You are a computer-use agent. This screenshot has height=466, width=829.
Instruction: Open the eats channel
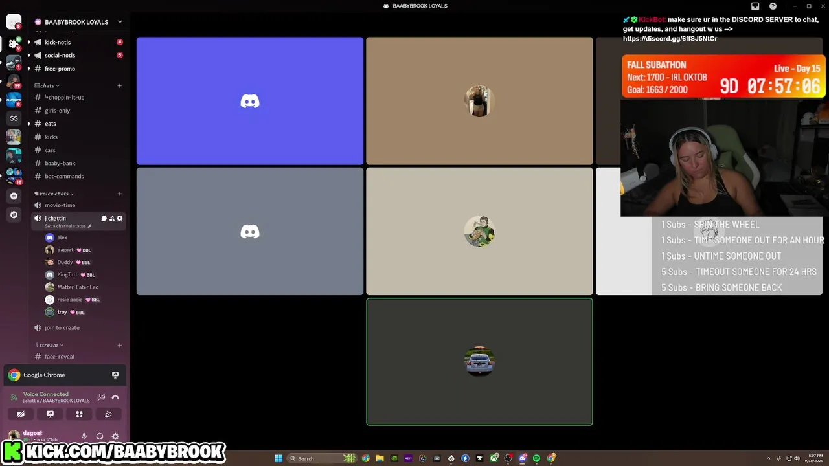click(78, 124)
